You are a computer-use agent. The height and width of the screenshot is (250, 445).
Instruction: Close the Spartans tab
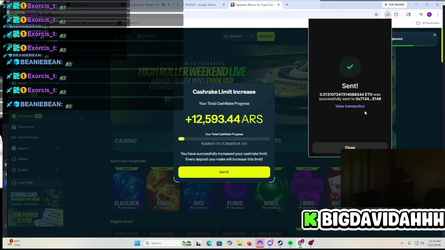coord(278,5)
